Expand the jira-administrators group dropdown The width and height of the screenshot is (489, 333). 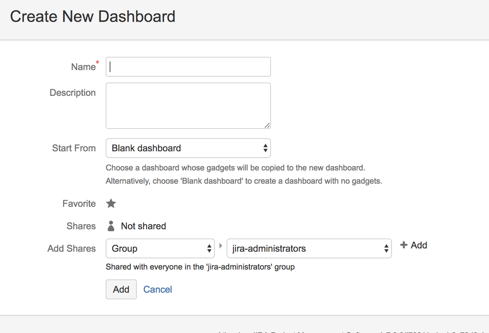coord(309,248)
